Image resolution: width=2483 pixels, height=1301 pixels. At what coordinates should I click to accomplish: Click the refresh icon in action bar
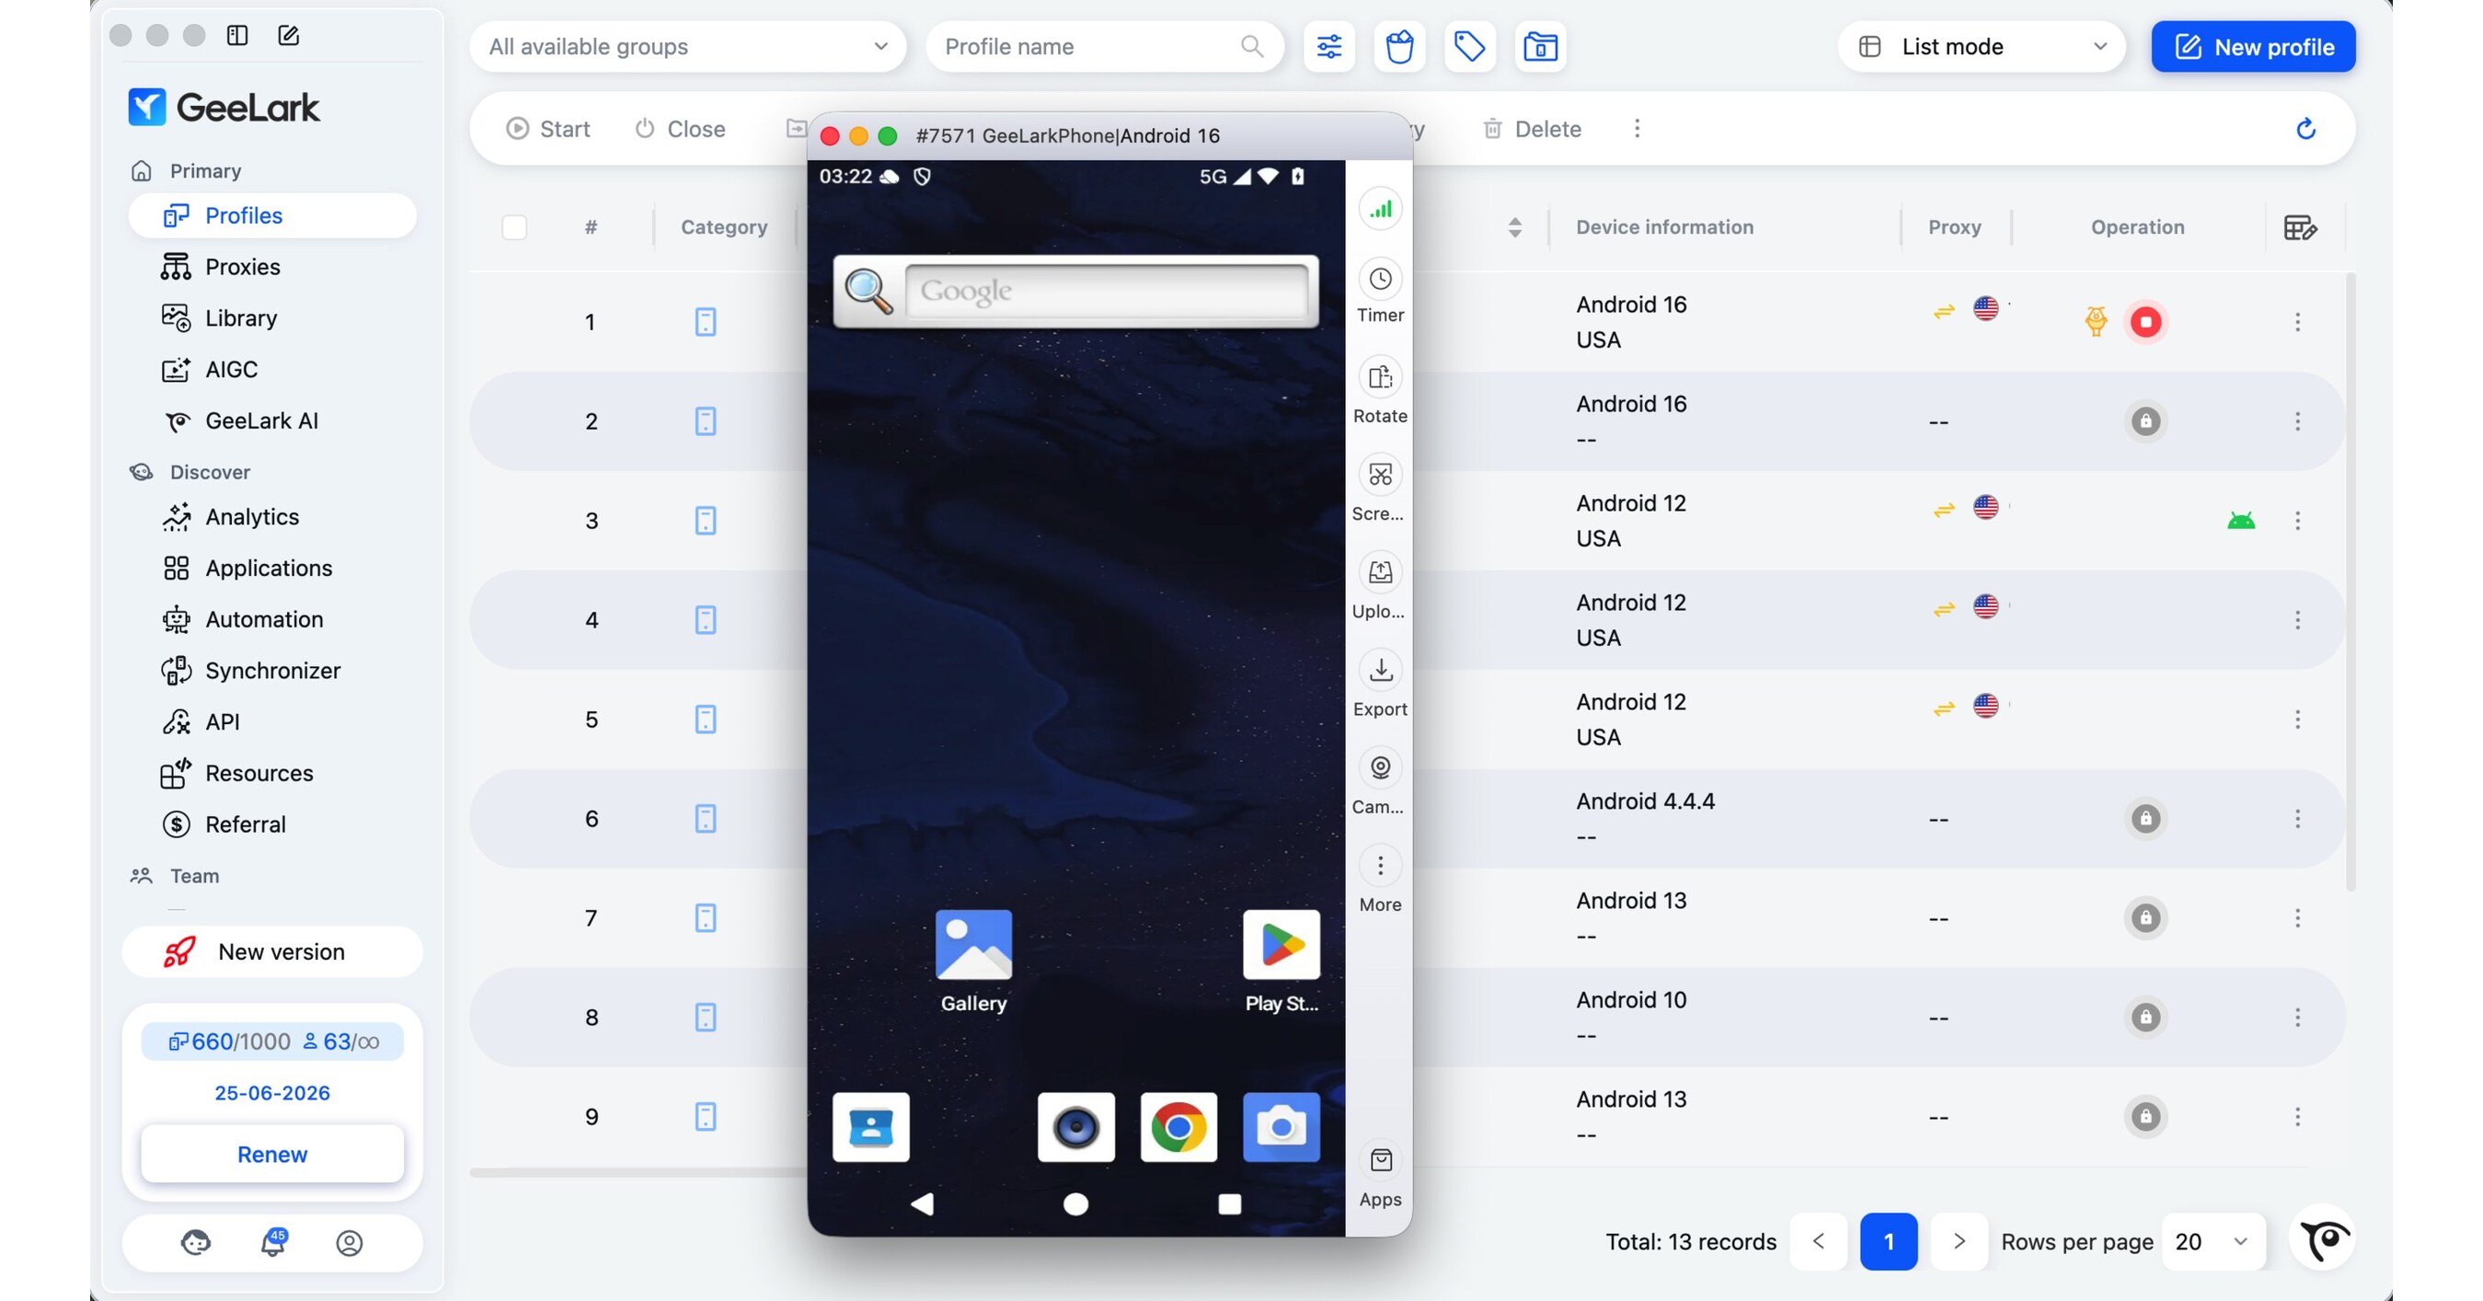tap(2305, 129)
